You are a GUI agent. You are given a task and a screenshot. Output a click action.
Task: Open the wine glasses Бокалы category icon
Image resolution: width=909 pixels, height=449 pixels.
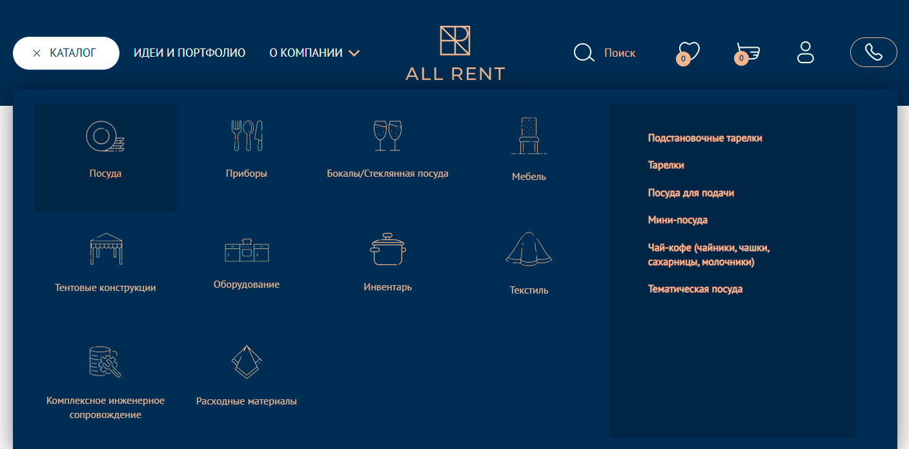click(x=387, y=135)
